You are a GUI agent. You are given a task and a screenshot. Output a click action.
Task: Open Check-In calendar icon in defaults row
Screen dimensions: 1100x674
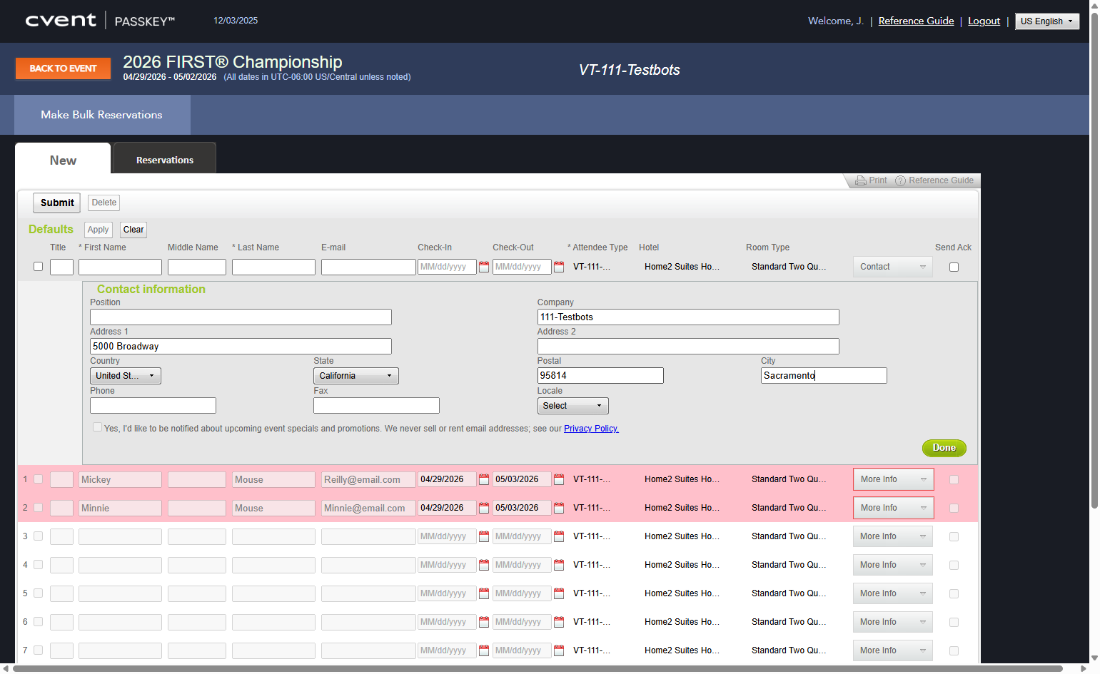click(484, 267)
